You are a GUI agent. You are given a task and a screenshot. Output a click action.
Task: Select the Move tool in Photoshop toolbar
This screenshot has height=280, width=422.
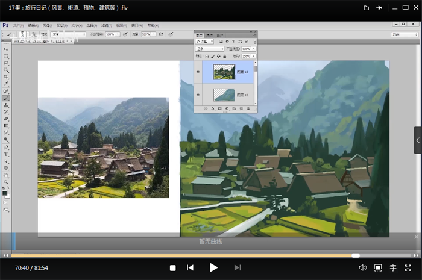coord(6,49)
